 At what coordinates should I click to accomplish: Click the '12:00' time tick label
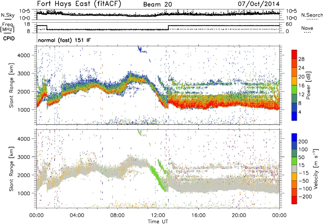pos(158,216)
